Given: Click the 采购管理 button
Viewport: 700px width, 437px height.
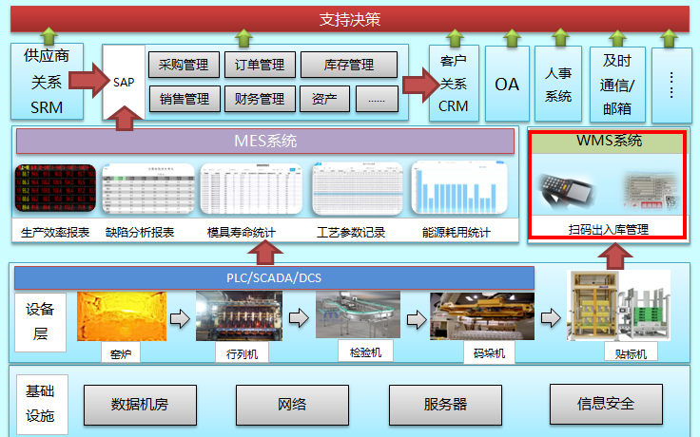Looking at the screenshot, I should [x=184, y=65].
